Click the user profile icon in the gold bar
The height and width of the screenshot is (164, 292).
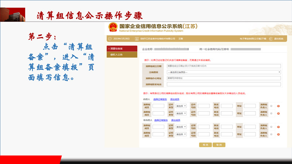(137, 39)
